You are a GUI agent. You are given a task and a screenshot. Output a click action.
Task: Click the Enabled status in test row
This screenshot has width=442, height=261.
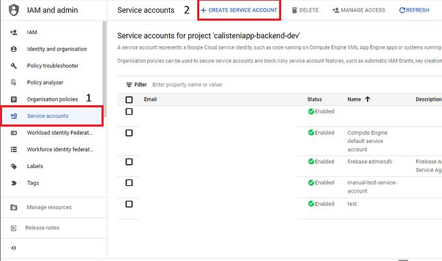click(321, 204)
